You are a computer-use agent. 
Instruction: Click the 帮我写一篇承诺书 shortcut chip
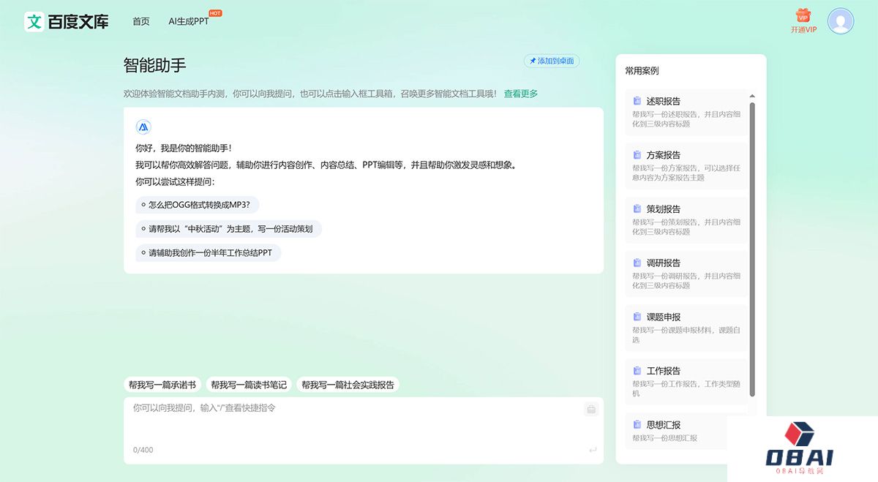[x=162, y=385]
